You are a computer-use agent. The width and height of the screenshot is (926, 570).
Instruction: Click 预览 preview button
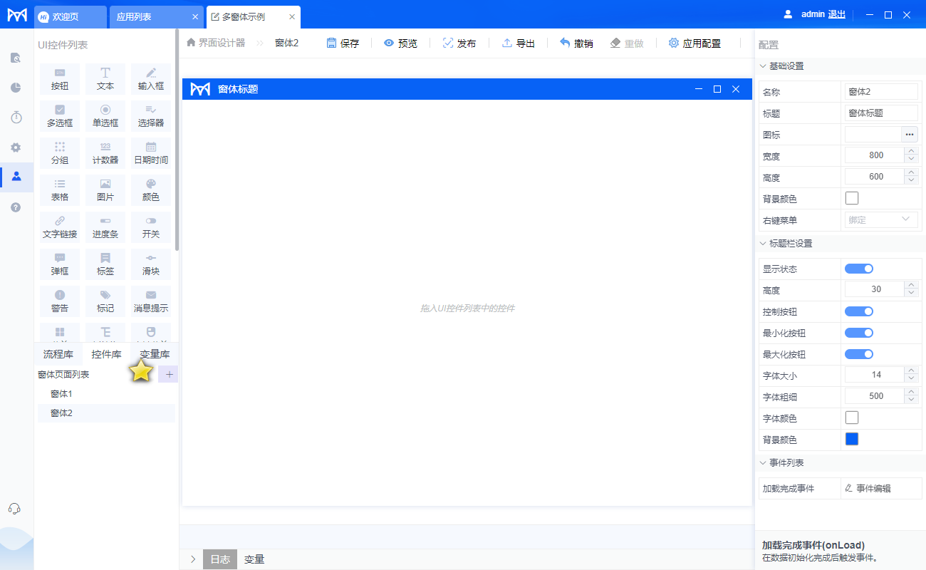click(x=400, y=43)
